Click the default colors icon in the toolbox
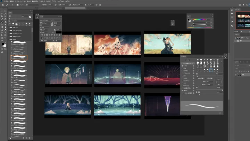 [2, 47]
